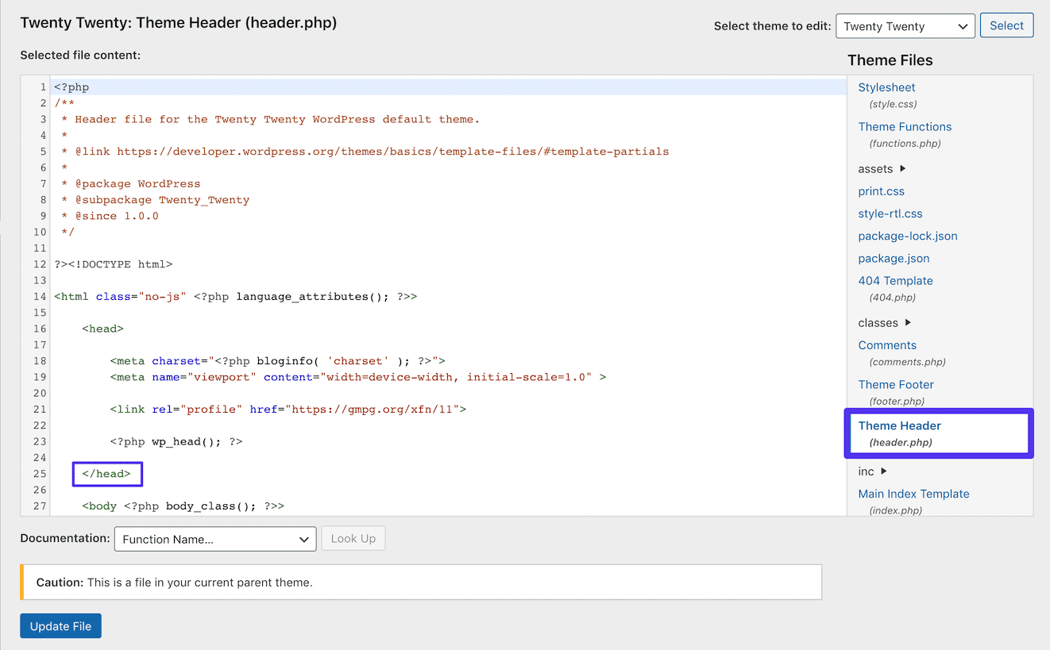This screenshot has height=650, width=1050.
Task: Open the print.css file
Action: [x=881, y=190]
